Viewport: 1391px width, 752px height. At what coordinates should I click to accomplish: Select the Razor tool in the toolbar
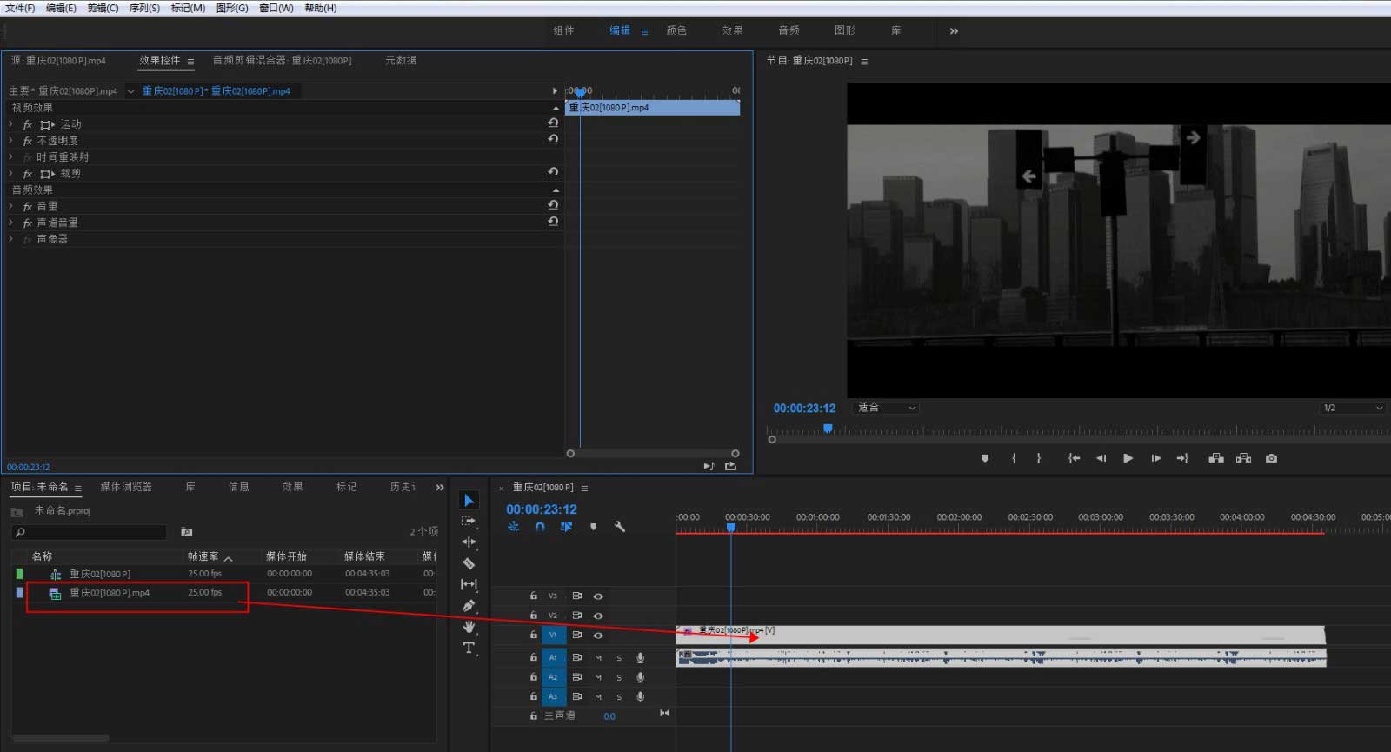pyautogui.click(x=469, y=563)
